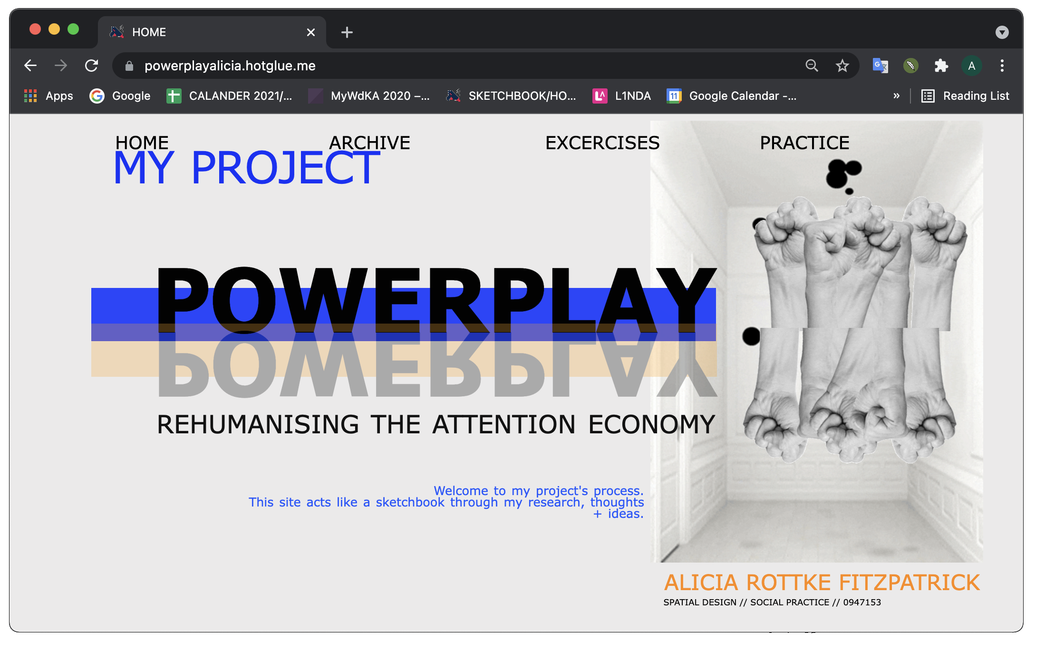Viewport: 1045px width, 650px height.
Task: Close the HOME tab
Action: coord(310,32)
